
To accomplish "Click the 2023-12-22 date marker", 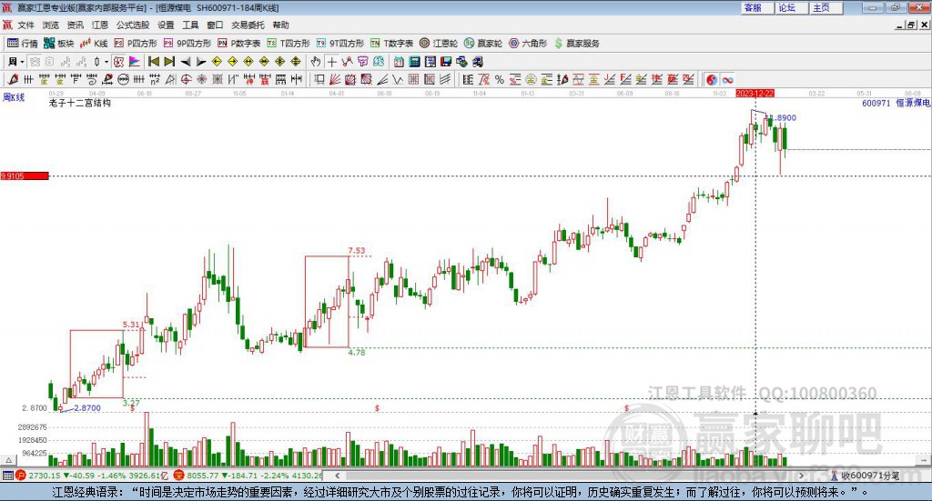I will tap(755, 93).
